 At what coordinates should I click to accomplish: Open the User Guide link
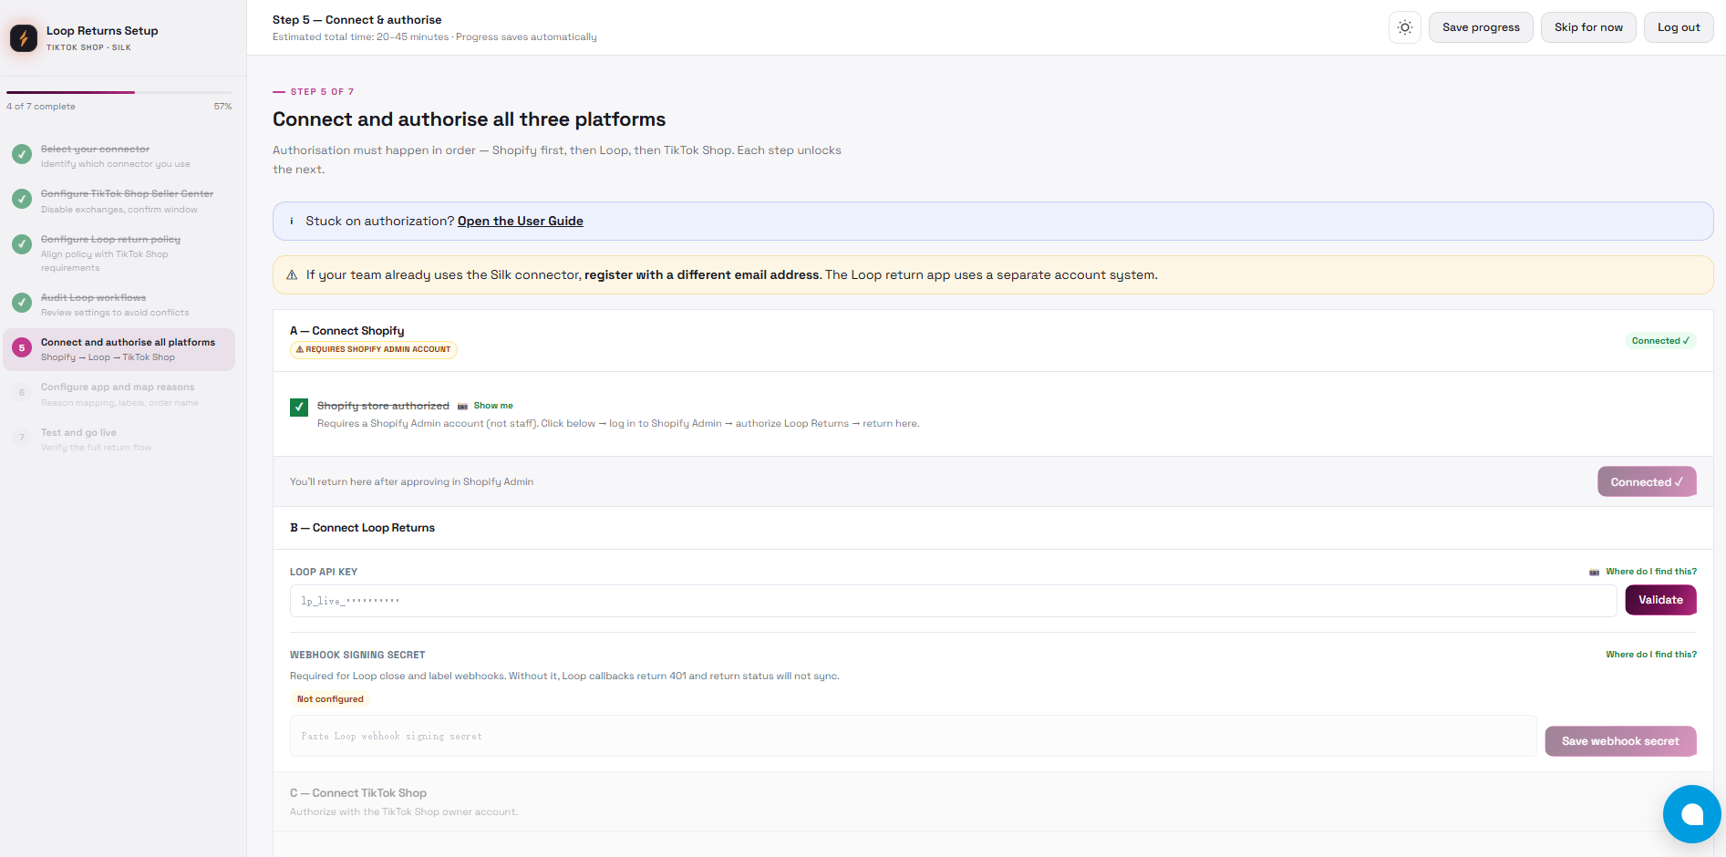click(x=520, y=221)
